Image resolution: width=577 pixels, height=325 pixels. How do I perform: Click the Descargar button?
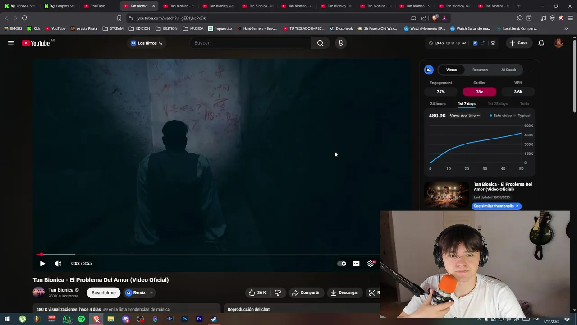[x=344, y=292]
